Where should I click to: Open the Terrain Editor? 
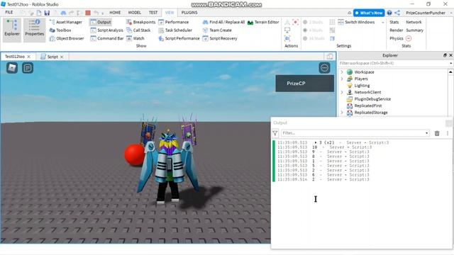[263, 22]
